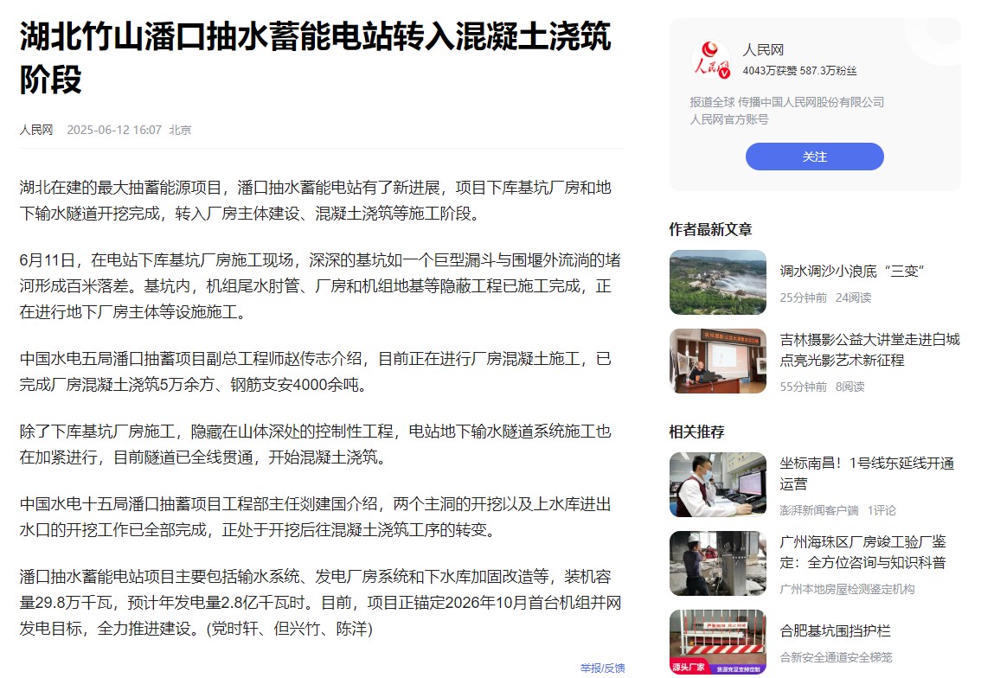Open the 合肥基坑围挡护栏 title link

point(835,630)
